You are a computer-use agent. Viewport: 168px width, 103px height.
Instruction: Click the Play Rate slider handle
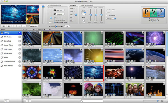[76, 15]
